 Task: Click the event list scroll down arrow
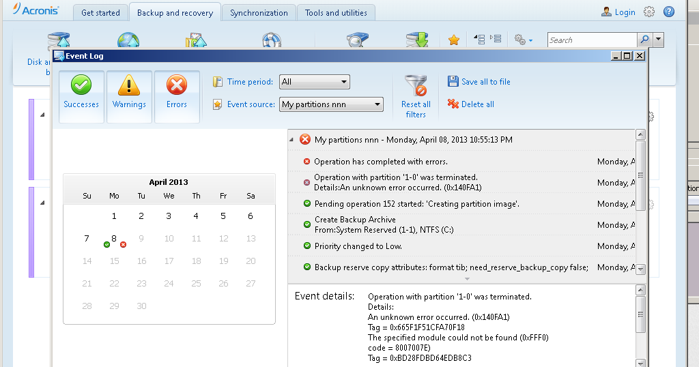pos(640,269)
